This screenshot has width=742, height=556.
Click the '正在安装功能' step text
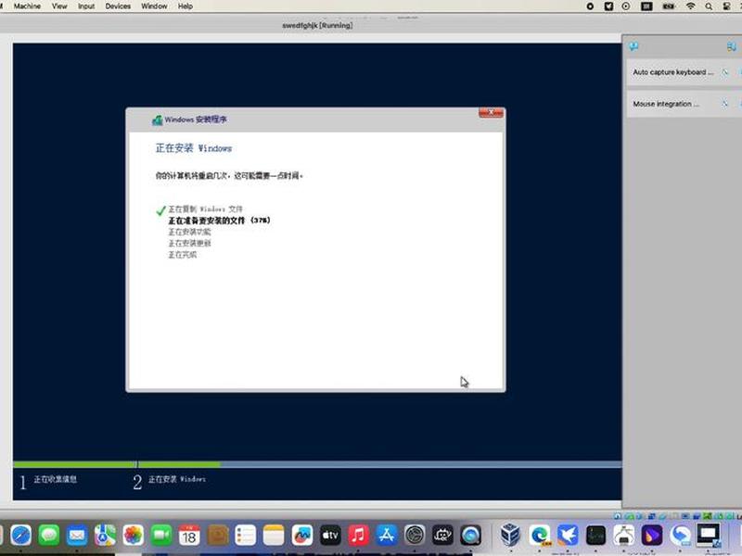point(189,232)
